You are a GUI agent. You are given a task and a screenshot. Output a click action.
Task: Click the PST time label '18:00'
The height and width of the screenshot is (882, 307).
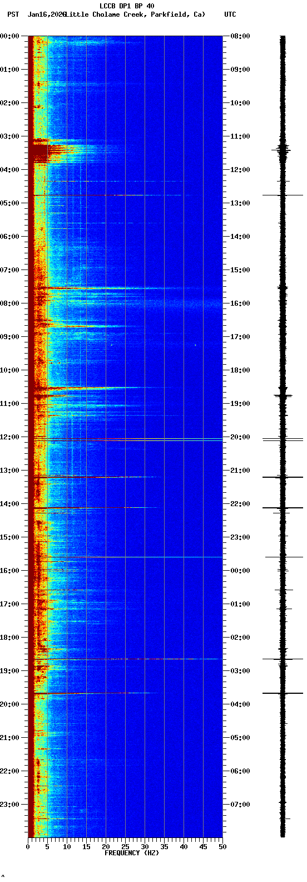9,638
